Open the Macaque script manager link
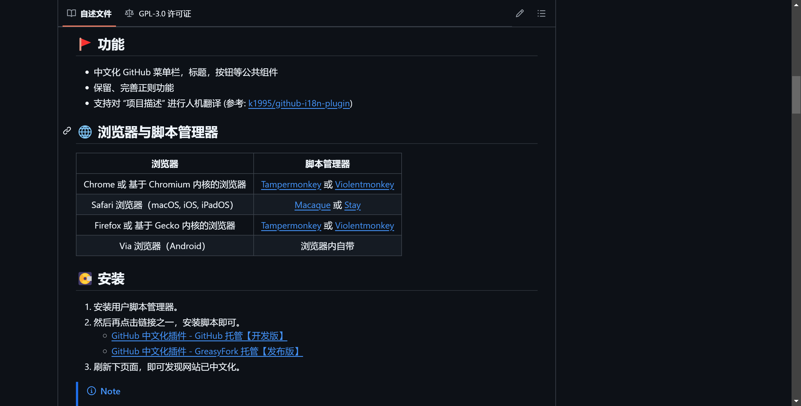Screen dimensions: 801x406 (x=312, y=205)
